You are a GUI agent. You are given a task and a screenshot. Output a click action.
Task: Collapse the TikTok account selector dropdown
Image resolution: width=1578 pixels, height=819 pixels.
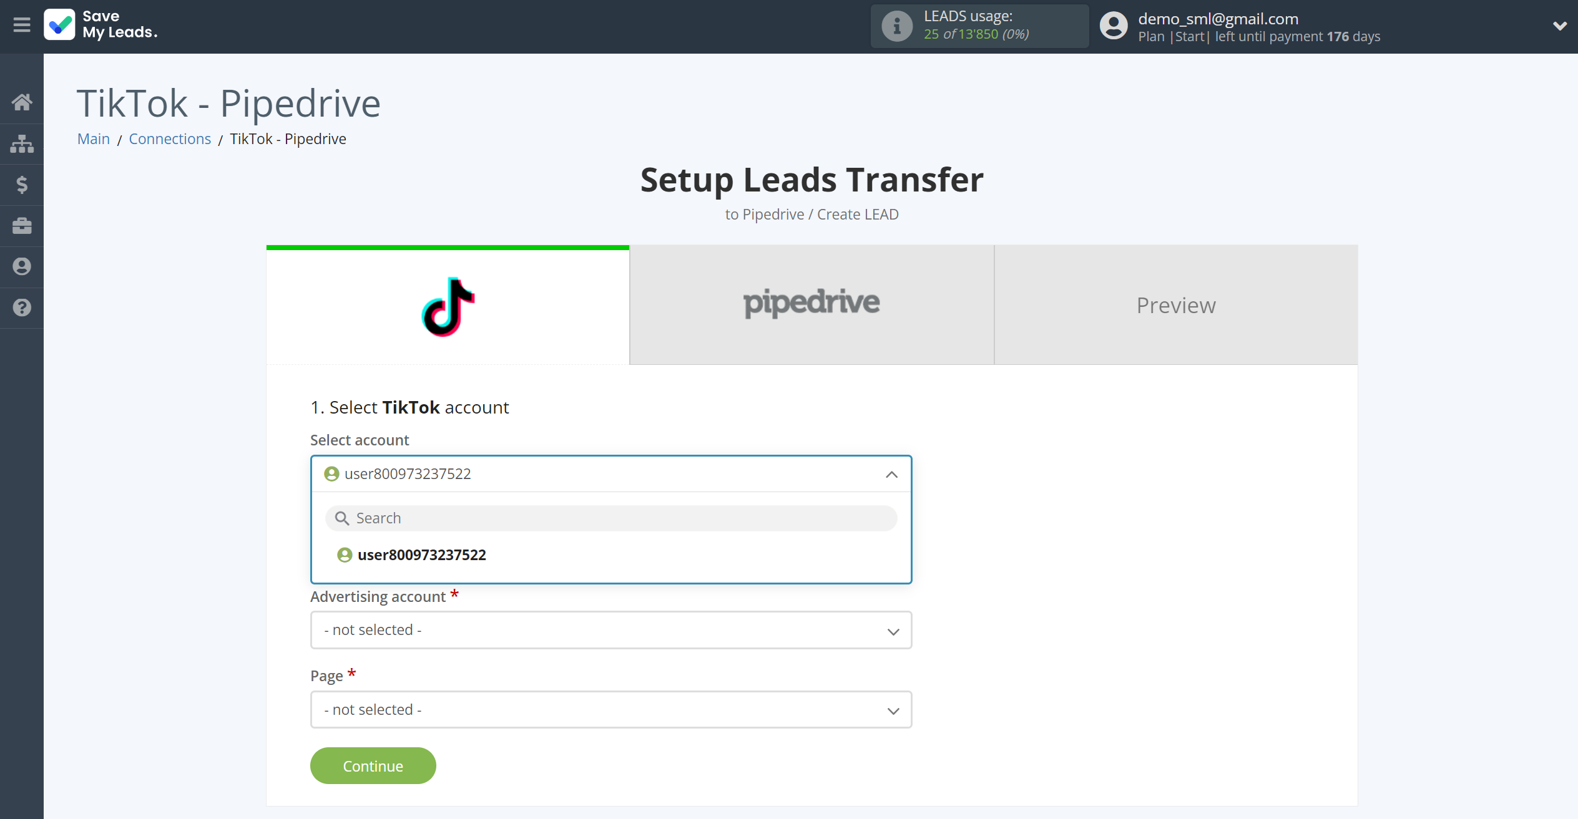891,473
